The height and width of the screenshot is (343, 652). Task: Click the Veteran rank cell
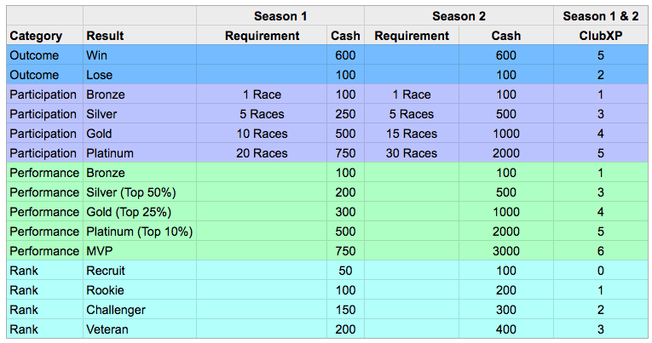[x=107, y=329]
